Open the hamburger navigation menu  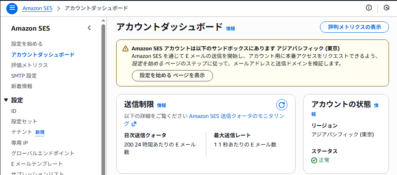coord(12,8)
